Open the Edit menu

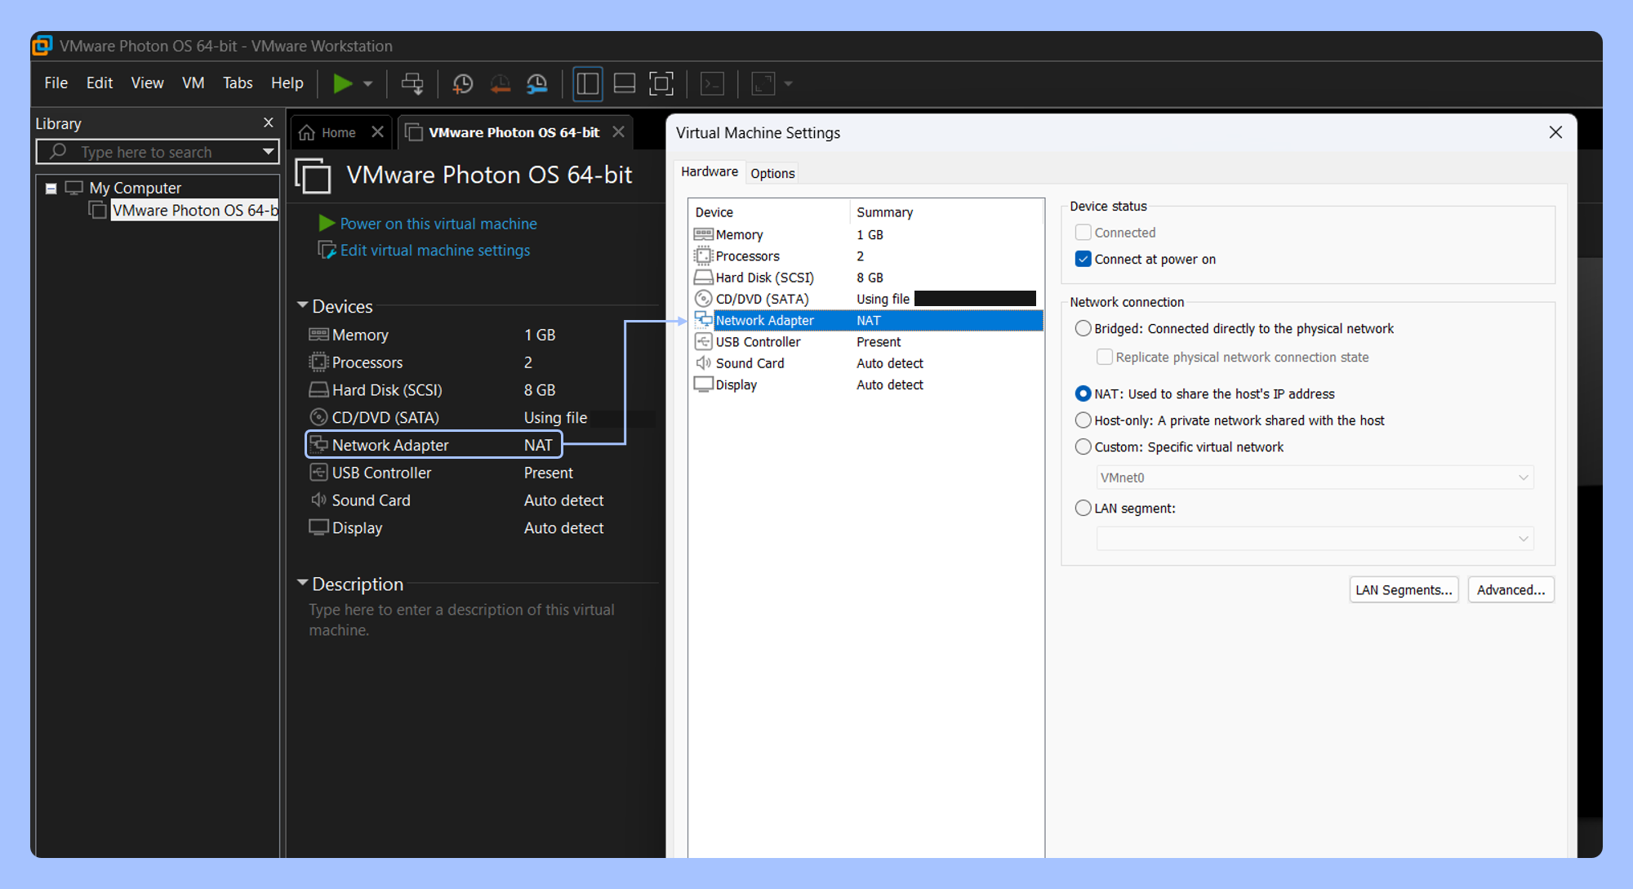point(100,83)
